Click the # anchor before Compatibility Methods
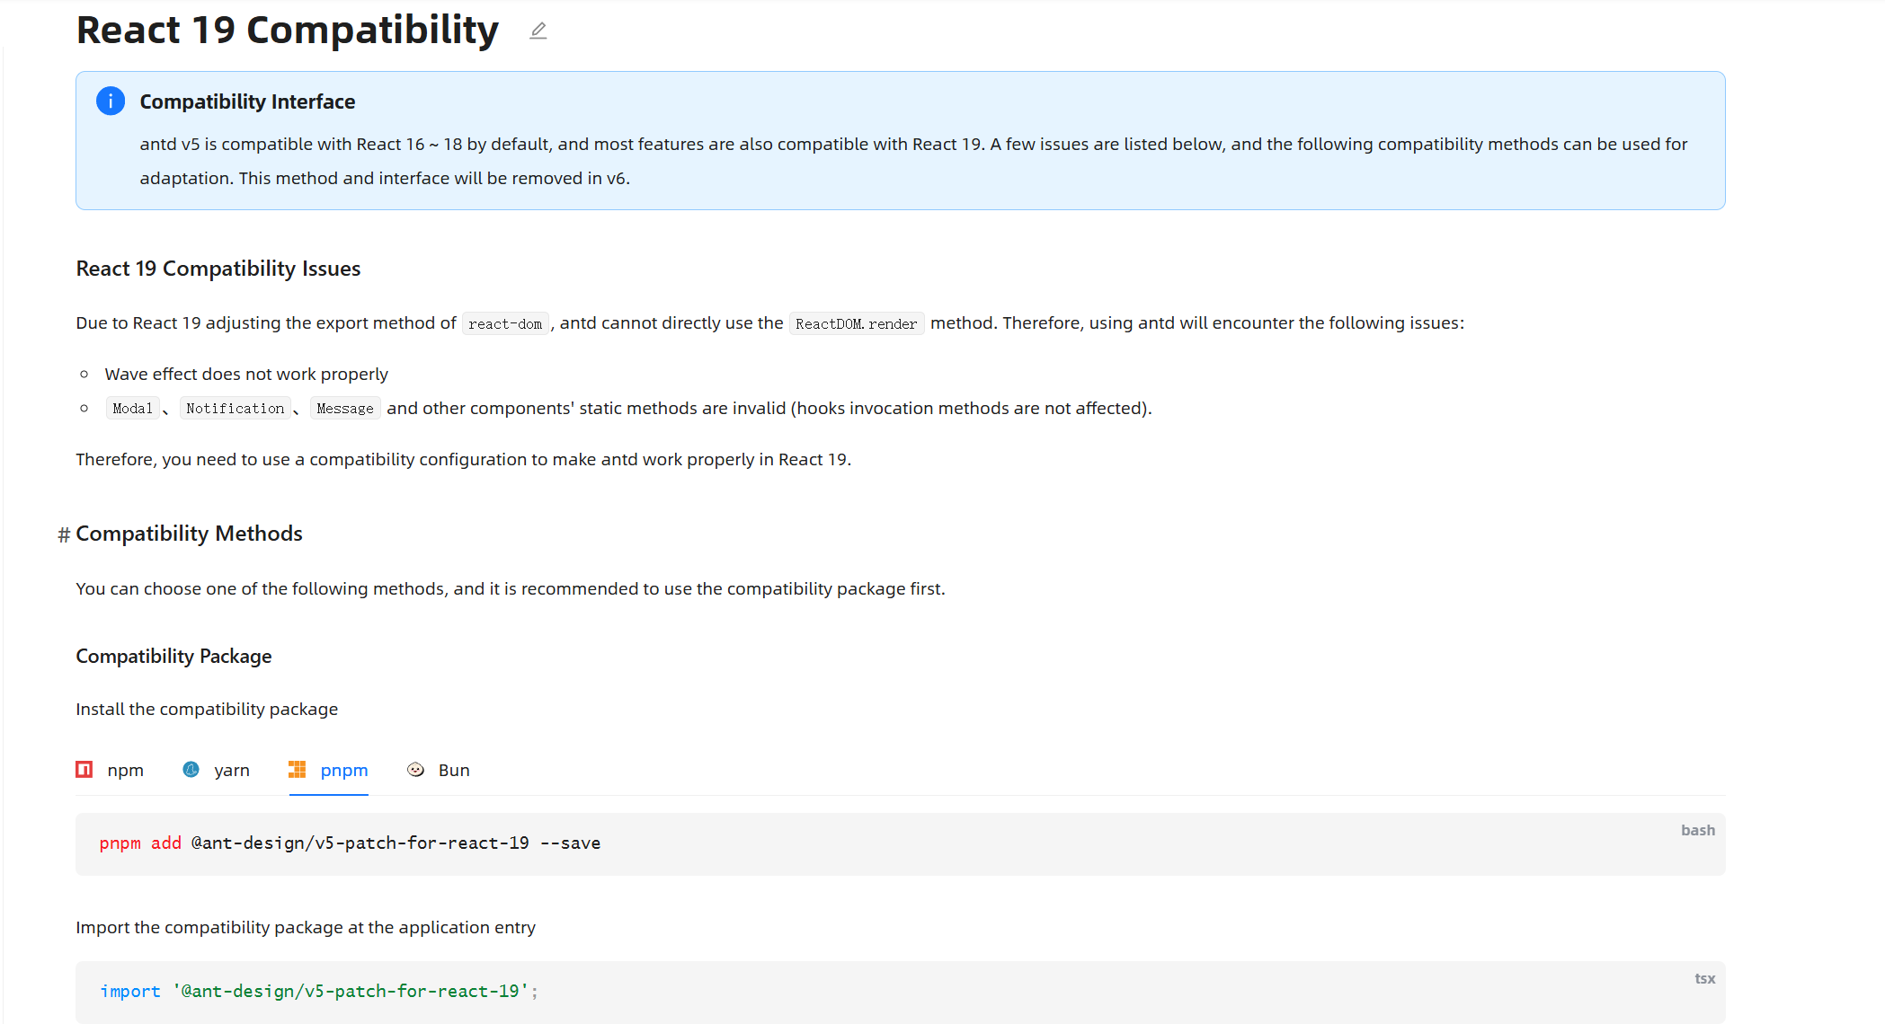 coord(64,535)
